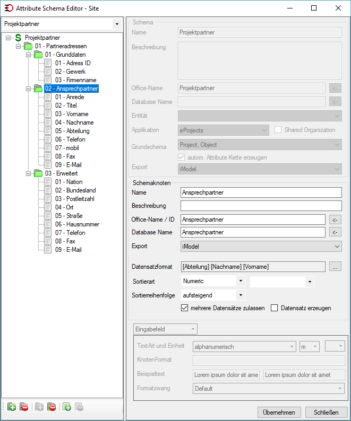Click the attribute icon beside 02 - Gewerk
This screenshot has height=421, width=351.
pos(48,72)
